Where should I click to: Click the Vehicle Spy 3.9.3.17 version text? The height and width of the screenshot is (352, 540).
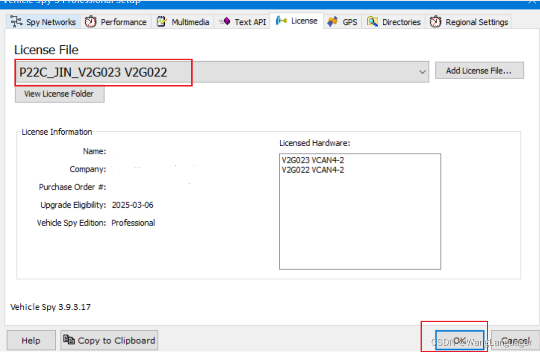[51, 307]
